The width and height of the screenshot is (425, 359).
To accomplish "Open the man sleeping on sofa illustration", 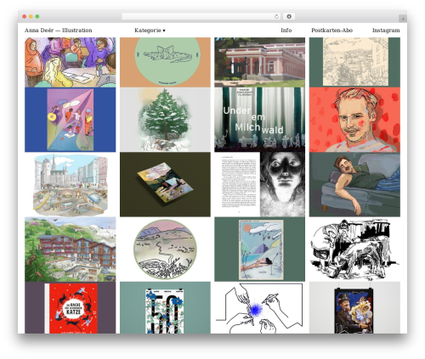I will click(354, 184).
